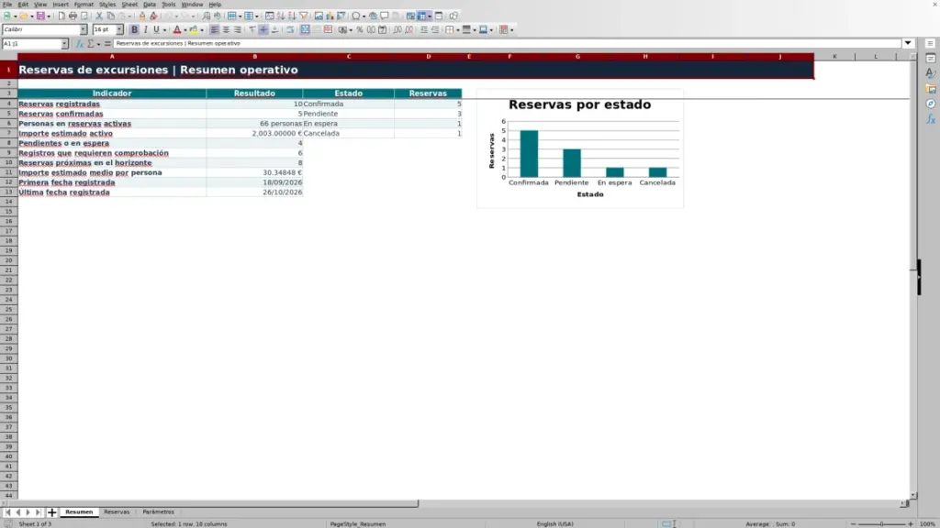Insert a chart from the toolbar
Image resolution: width=940 pixels, height=528 pixels.
pos(330,16)
